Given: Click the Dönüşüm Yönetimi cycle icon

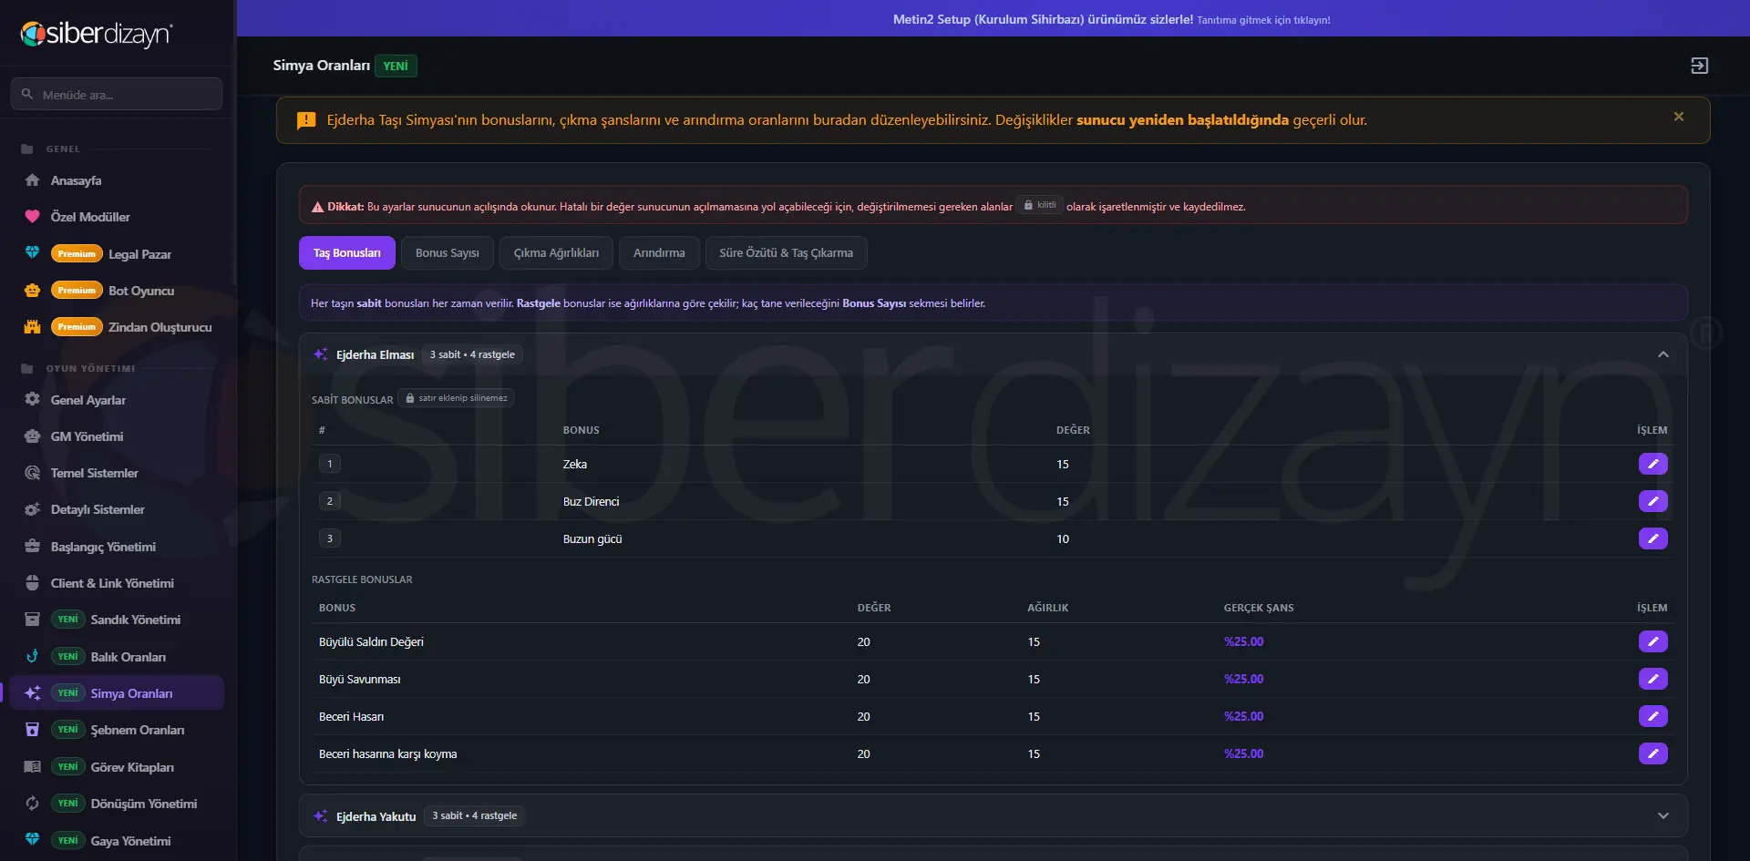Looking at the screenshot, I should tap(32, 804).
